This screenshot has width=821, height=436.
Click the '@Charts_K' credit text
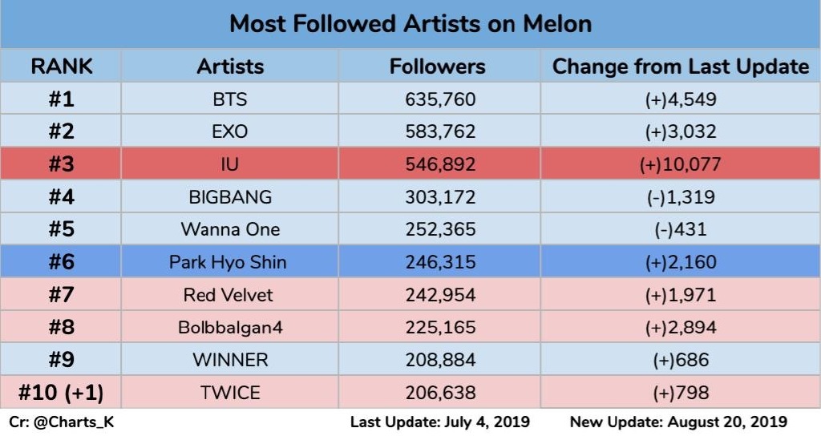click(x=73, y=422)
